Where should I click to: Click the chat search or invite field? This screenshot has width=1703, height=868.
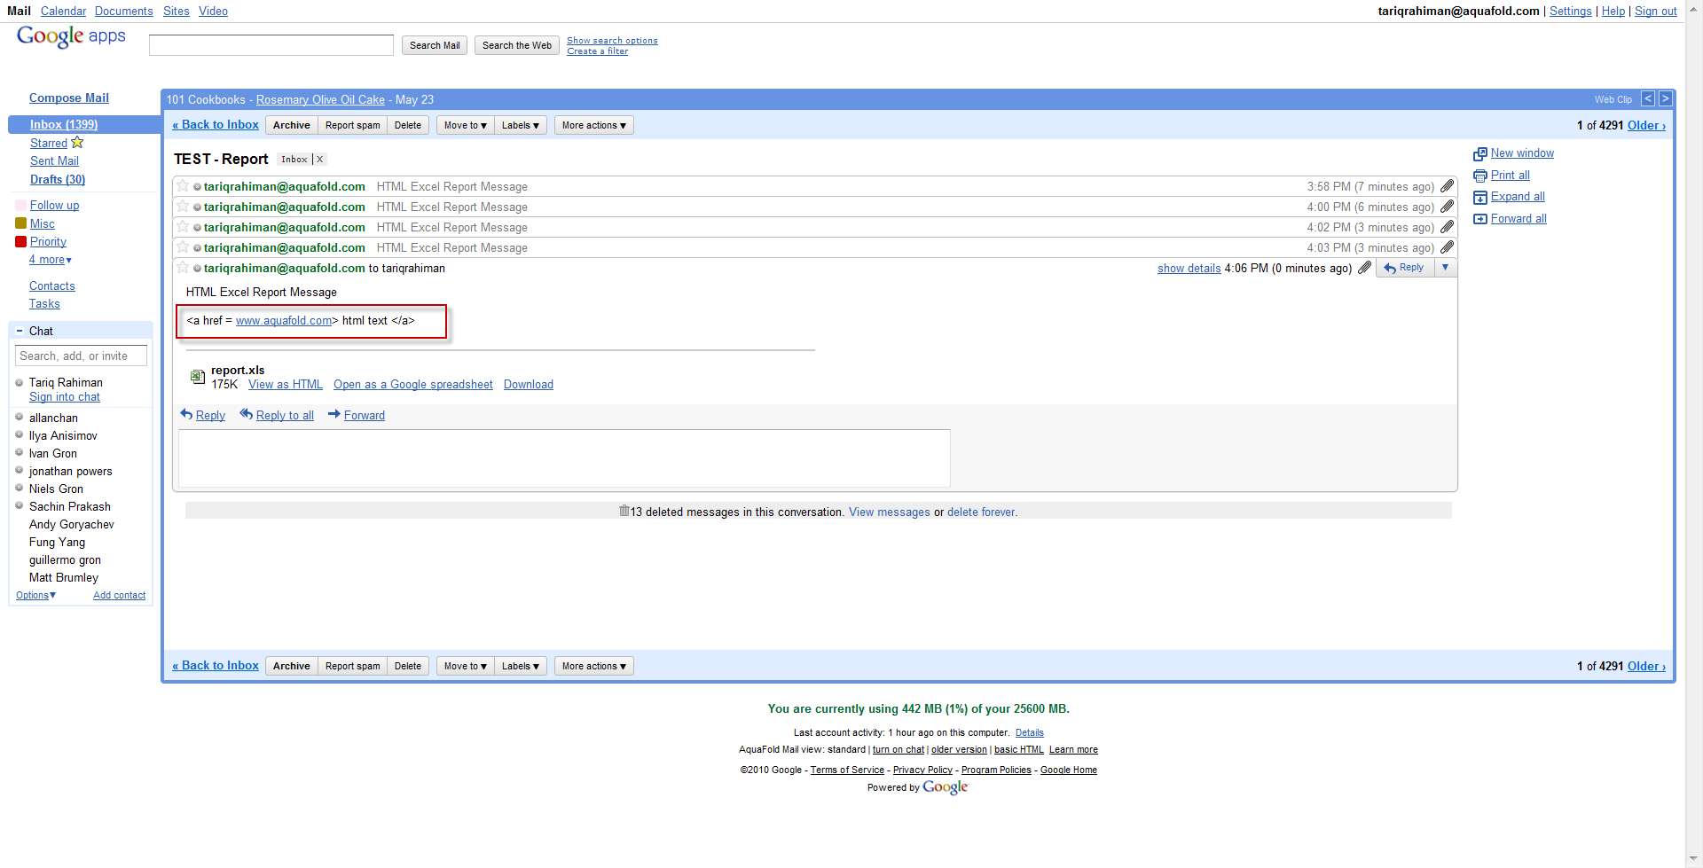tap(81, 356)
